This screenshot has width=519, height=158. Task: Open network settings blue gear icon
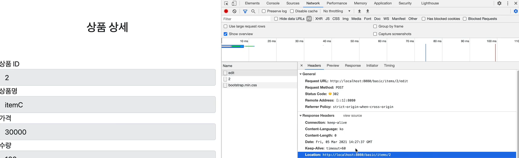click(516, 11)
